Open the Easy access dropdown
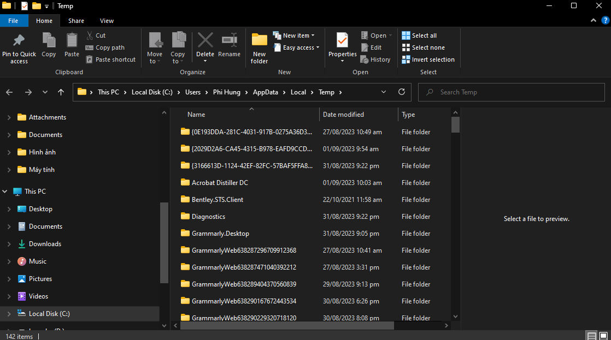The width and height of the screenshot is (611, 340). [296, 47]
